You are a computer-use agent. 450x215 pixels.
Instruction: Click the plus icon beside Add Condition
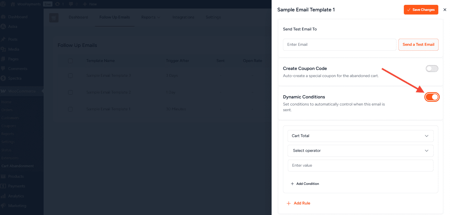pyautogui.click(x=292, y=184)
